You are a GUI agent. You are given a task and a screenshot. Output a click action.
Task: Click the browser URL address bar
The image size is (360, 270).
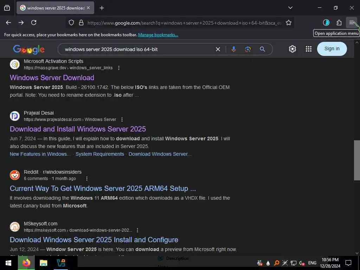point(184,23)
